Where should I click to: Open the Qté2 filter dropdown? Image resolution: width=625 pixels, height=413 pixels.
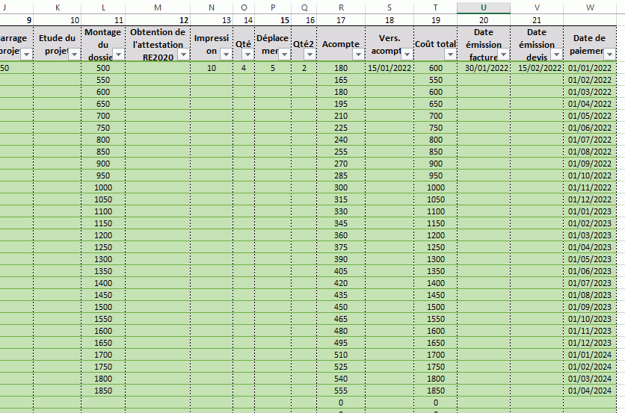[x=310, y=55]
